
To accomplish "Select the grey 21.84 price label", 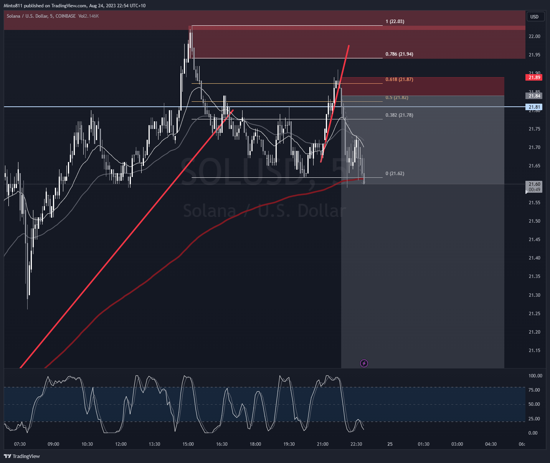I will click(x=534, y=96).
